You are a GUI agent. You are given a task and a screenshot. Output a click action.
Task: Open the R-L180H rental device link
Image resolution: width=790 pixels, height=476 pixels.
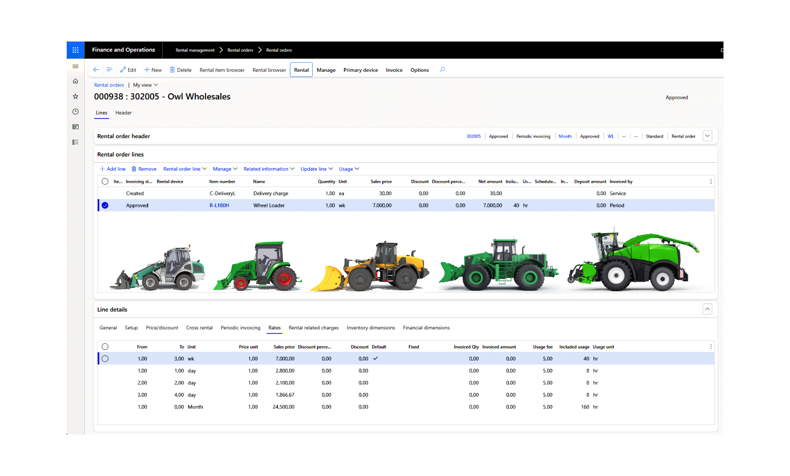click(219, 206)
